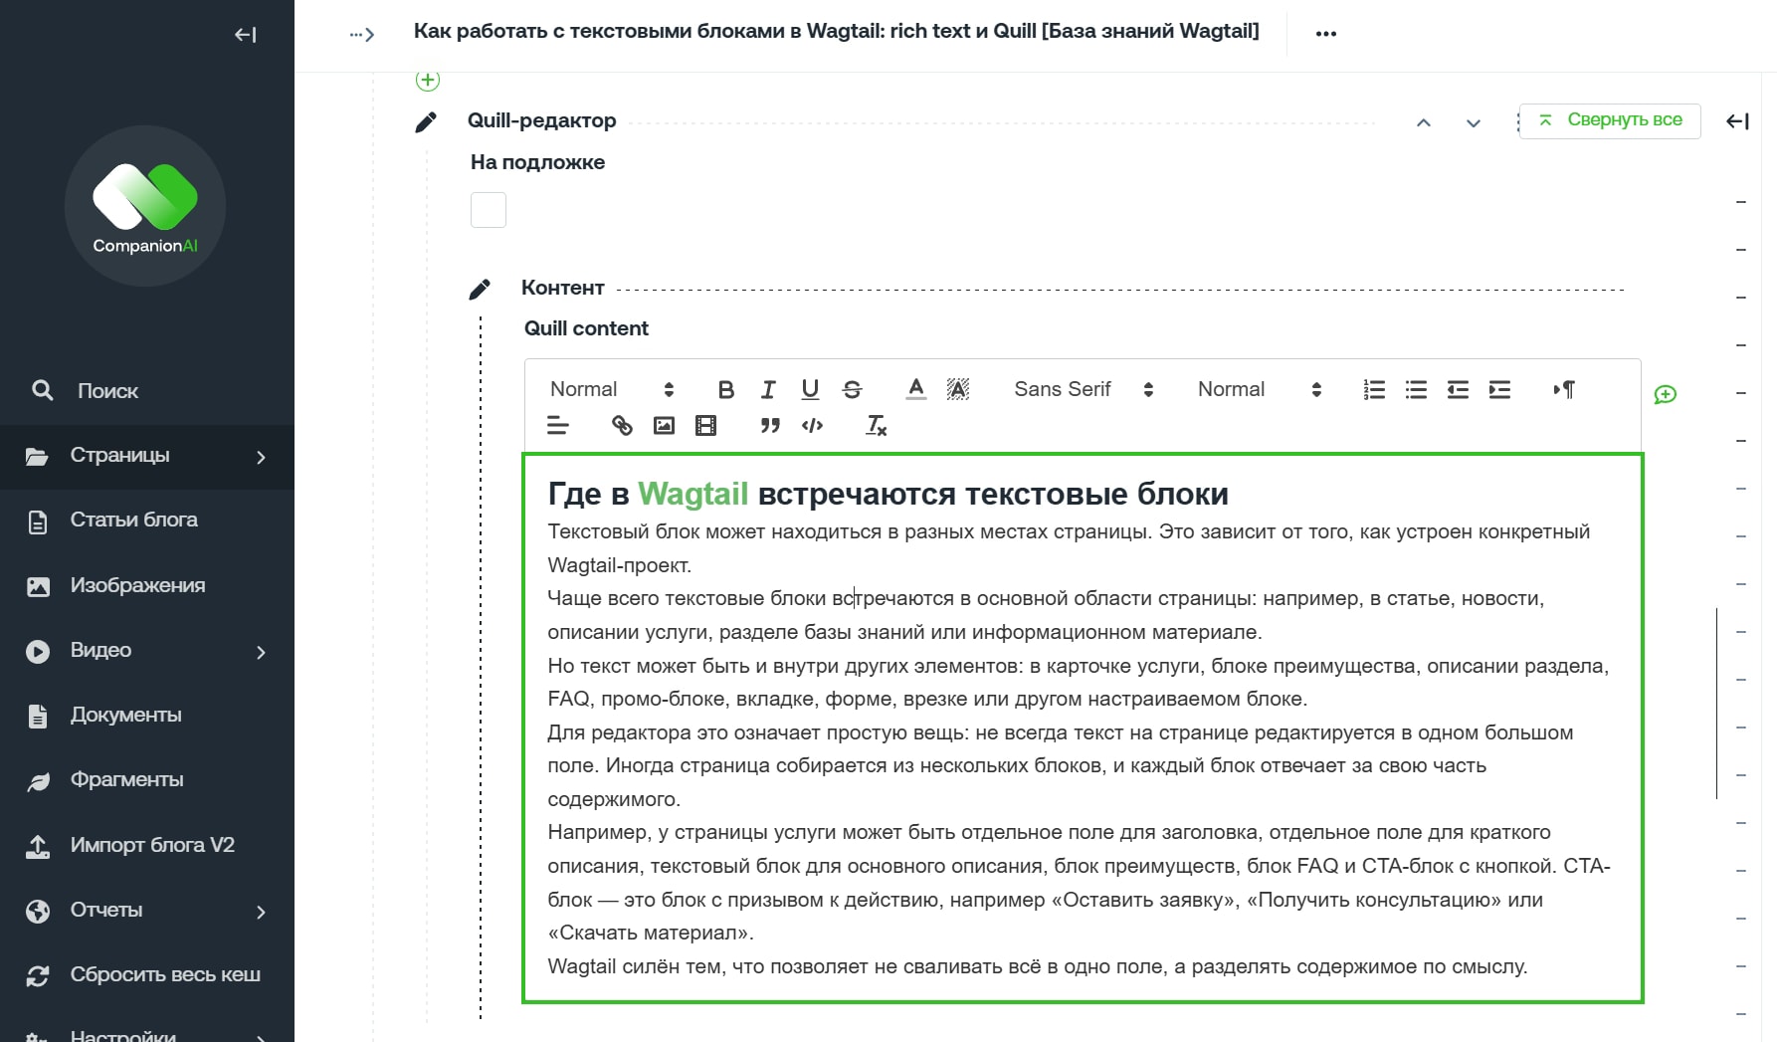Image resolution: width=1777 pixels, height=1042 pixels.
Task: Toggle strikethrough formatting in Quill toolbar
Action: point(852,389)
